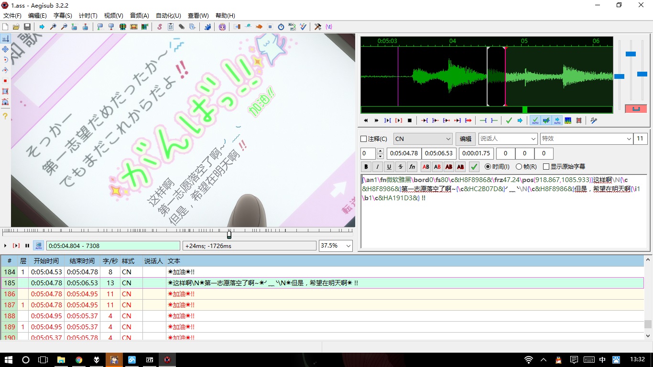Pause the video playback

[27, 246]
